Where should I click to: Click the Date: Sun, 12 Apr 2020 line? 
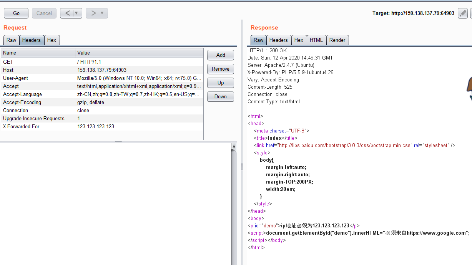(x=290, y=58)
